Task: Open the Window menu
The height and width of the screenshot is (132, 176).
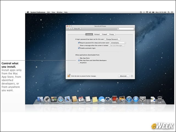Action: click(59, 12)
